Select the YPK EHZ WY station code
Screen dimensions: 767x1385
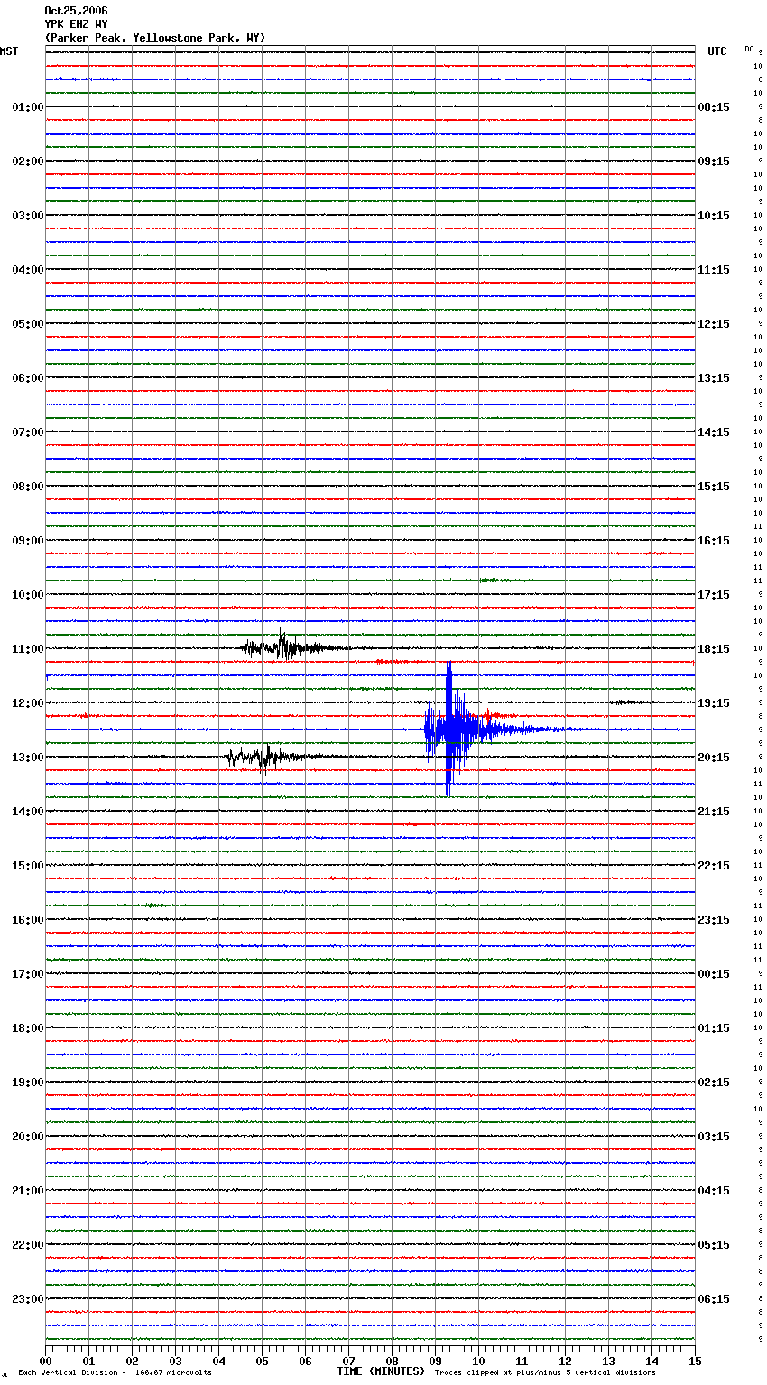pyautogui.click(x=76, y=24)
